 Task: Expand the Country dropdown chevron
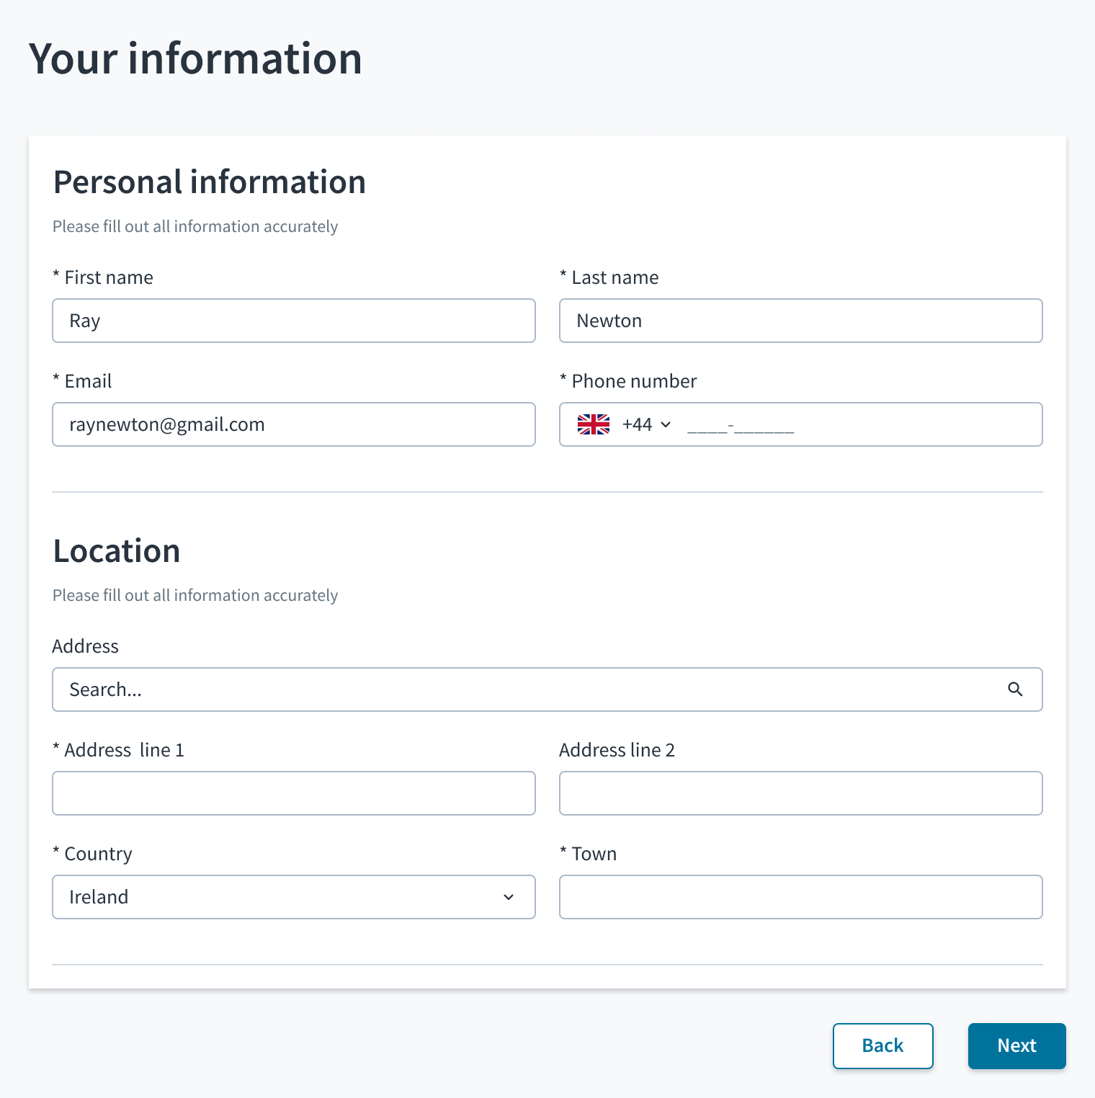click(509, 897)
